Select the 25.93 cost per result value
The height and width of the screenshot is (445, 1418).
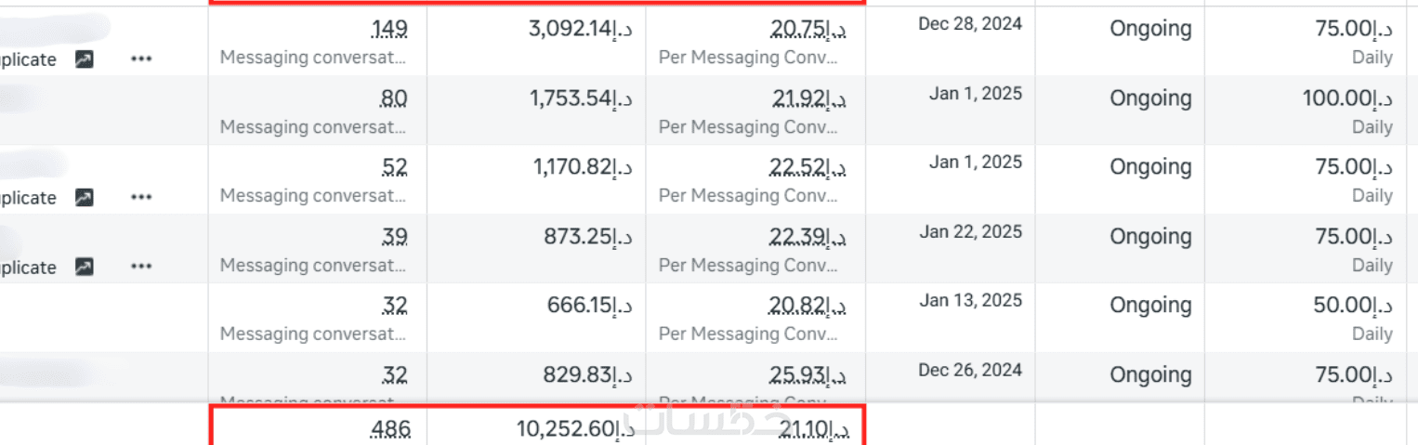[x=809, y=375]
